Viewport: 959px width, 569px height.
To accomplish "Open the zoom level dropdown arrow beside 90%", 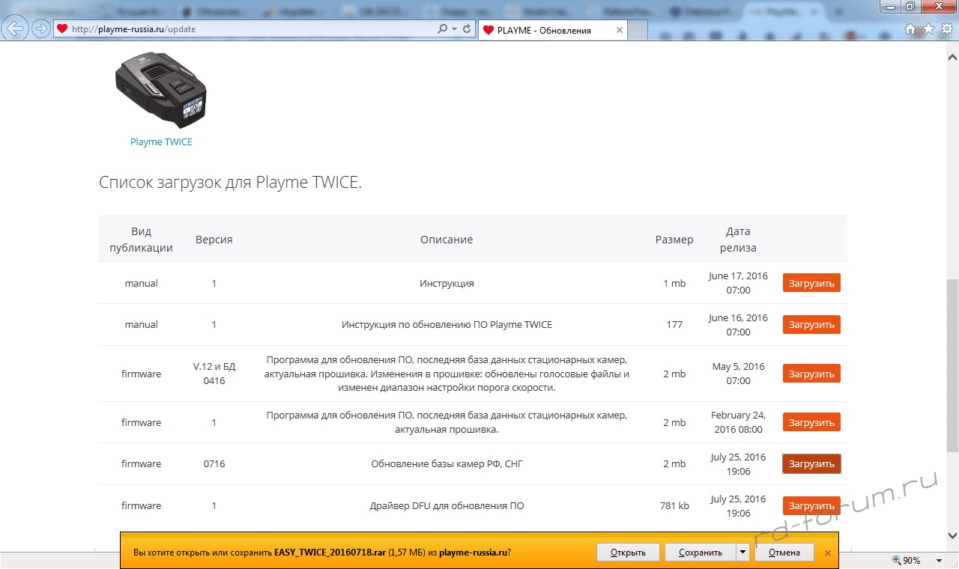I will click(939, 560).
